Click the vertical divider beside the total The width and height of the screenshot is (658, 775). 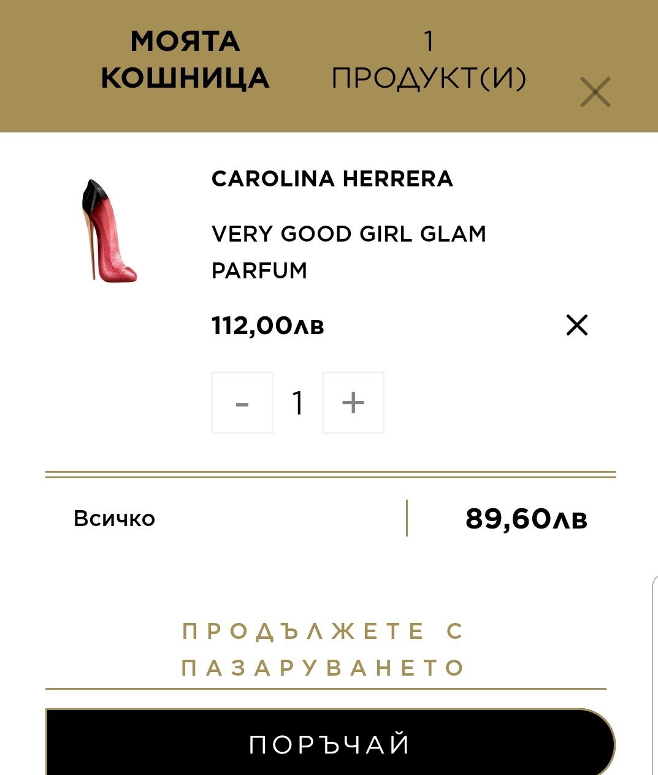[407, 518]
